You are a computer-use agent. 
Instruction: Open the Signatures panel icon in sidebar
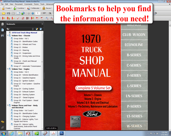tap(3, 36)
